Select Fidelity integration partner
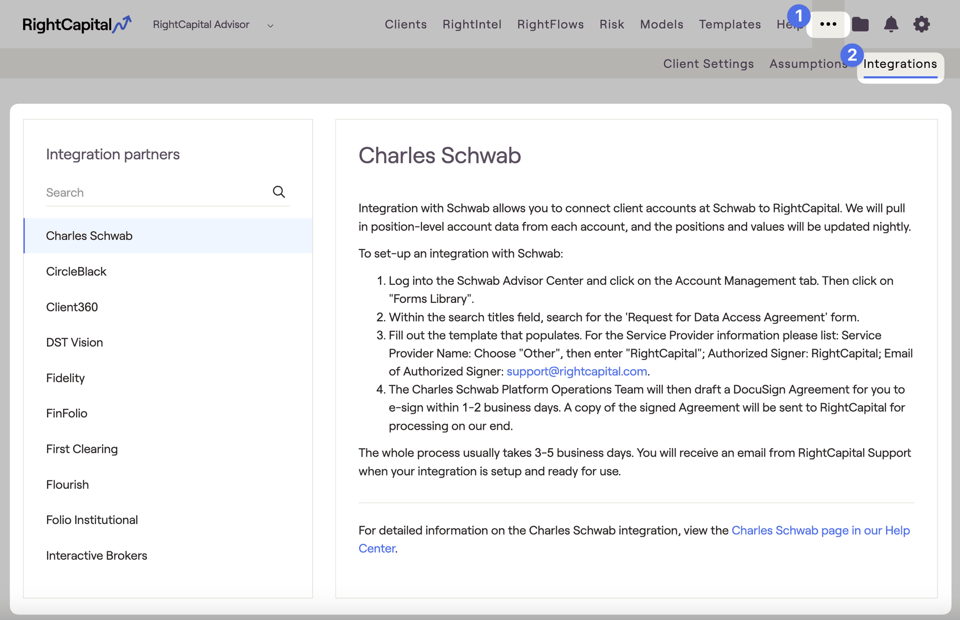 pyautogui.click(x=168, y=378)
